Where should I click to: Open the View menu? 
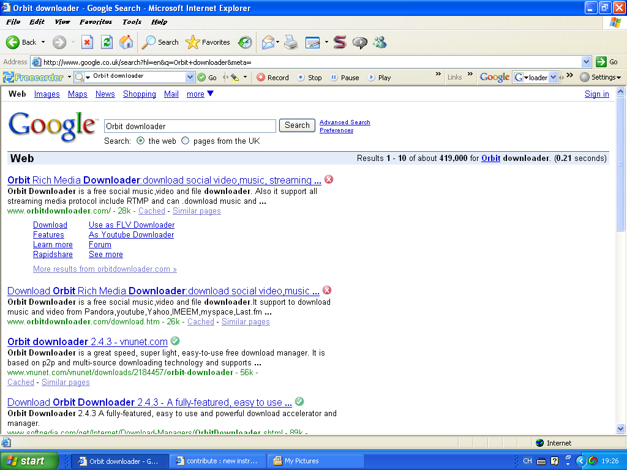(x=62, y=22)
